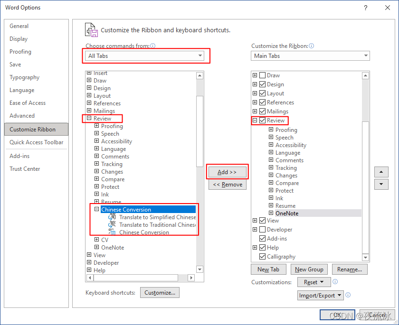Viewport: 399px width, 325px height.
Task: Expand CV group in left command list
Action: (97, 240)
